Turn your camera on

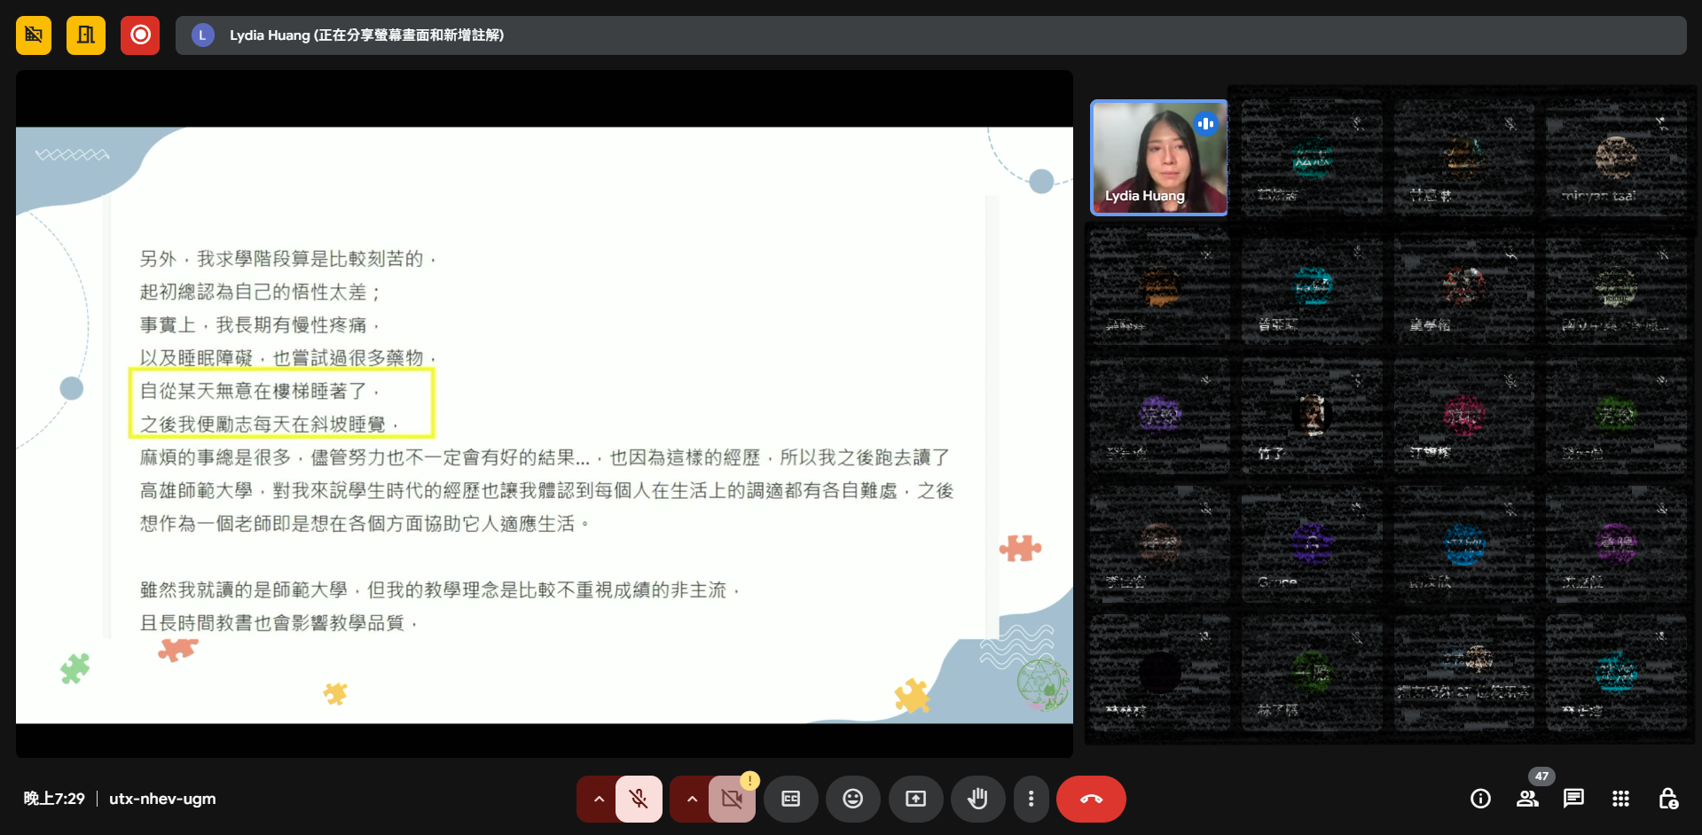pos(732,799)
